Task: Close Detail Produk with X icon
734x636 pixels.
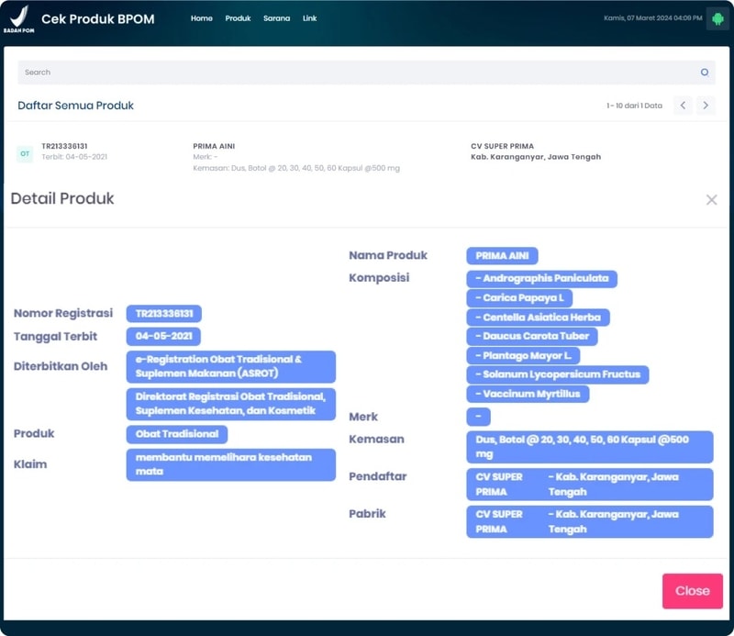Action: click(712, 200)
